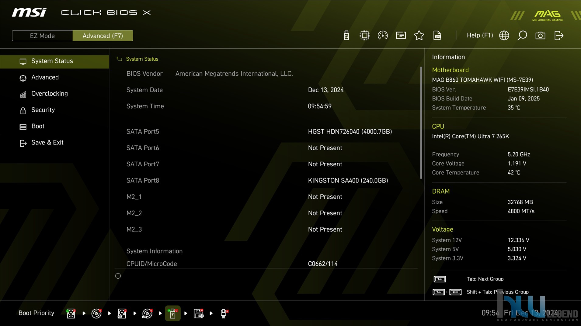Select the SATA Port7 row
The width and height of the screenshot is (581, 326).
(x=266, y=164)
